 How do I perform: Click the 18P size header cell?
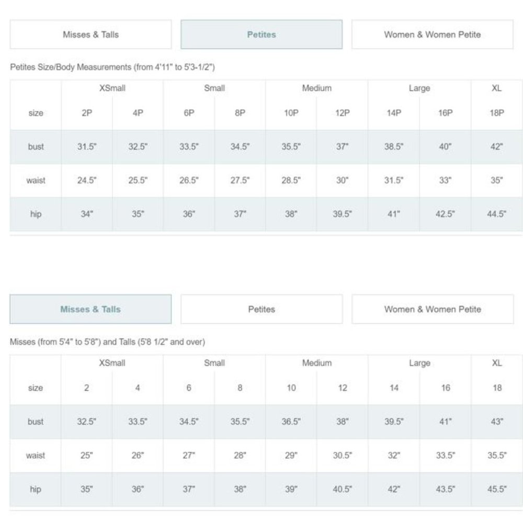[497, 113]
